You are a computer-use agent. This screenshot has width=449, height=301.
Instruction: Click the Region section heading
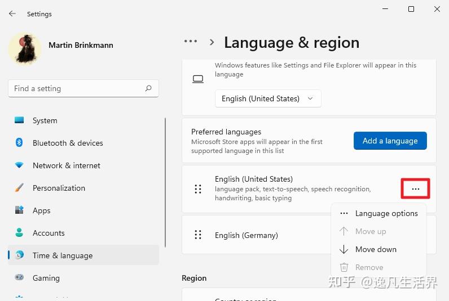194,278
